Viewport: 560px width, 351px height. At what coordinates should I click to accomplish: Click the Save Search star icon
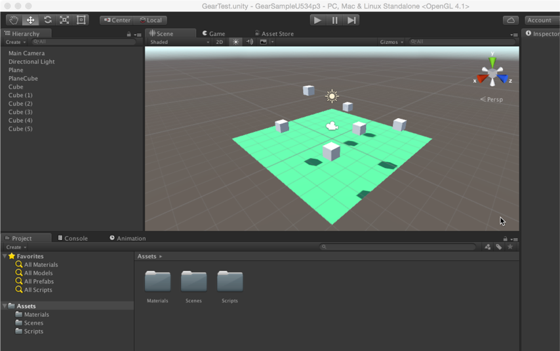[510, 247]
